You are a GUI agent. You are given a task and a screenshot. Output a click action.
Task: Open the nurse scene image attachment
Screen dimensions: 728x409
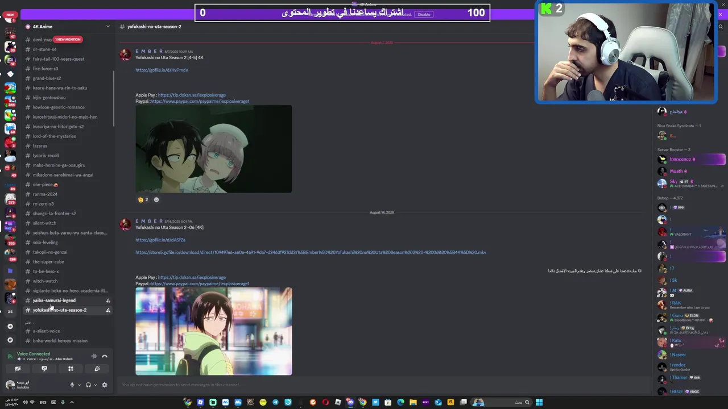point(213,149)
